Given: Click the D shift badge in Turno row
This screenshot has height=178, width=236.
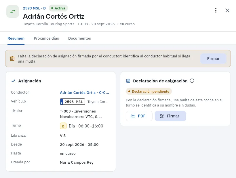Looking at the screenshot, I should pos(63,126).
